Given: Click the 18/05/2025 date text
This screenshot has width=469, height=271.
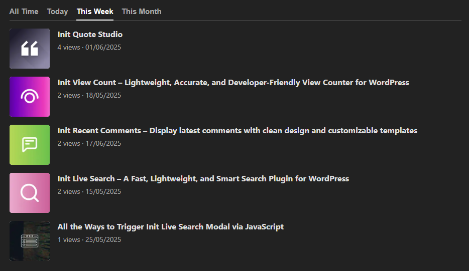Looking at the screenshot, I should 103,96.
